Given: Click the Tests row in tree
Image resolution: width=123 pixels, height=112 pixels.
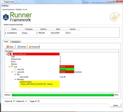Looking at the screenshot, I should point(13,57).
